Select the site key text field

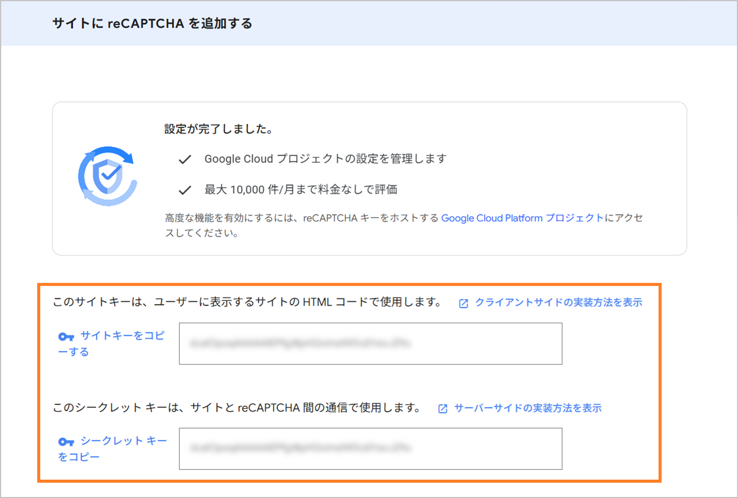click(371, 344)
